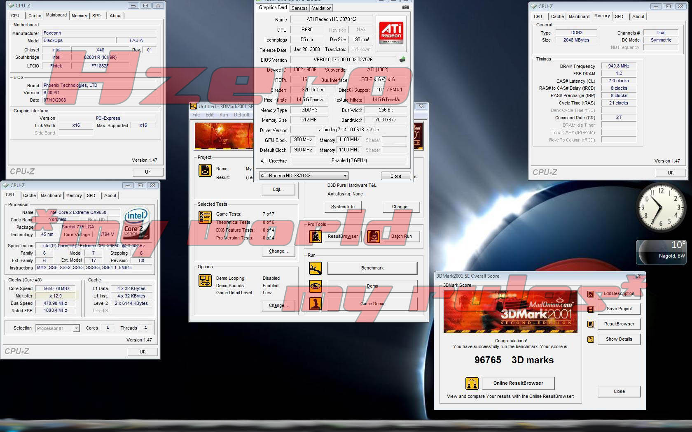Click Change button under Options
This screenshot has width=692, height=432.
click(x=278, y=306)
